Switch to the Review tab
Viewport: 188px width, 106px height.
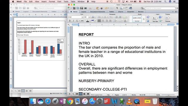click(x=141, y=12)
